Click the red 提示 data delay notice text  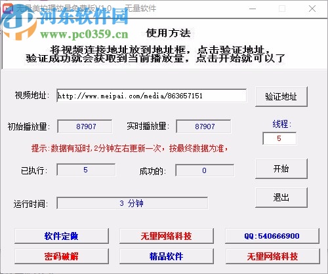pos(130,149)
